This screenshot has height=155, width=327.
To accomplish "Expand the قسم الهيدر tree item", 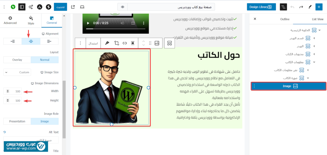I will coord(314,38).
